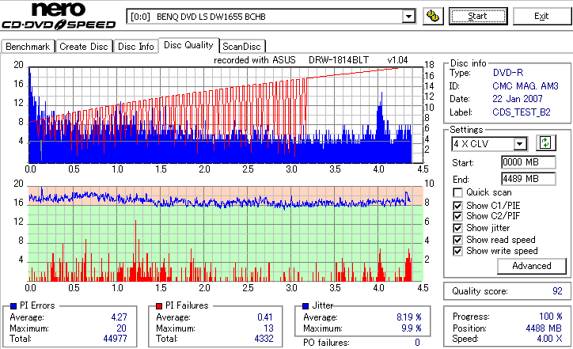The height and width of the screenshot is (349, 573).
Task: Select the ScanDisc tab
Action: point(241,47)
